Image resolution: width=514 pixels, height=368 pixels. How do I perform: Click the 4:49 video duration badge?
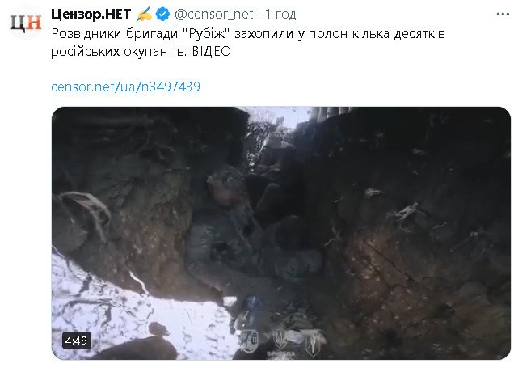coord(76,341)
